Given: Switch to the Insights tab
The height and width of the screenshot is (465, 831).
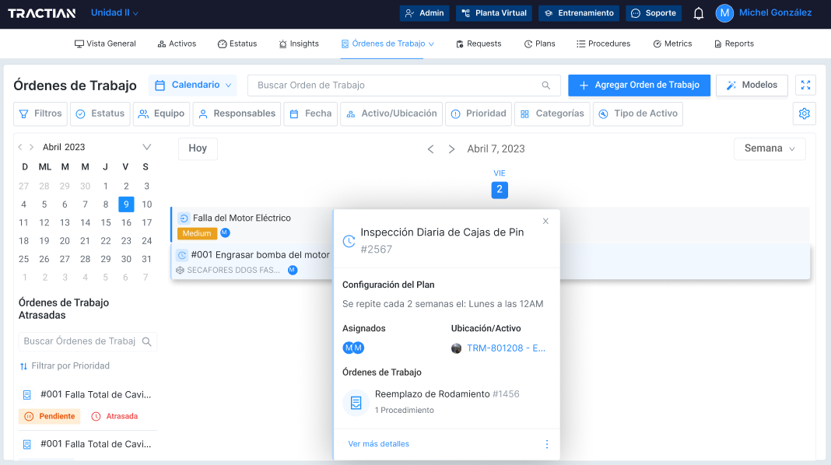Looking at the screenshot, I should (x=298, y=44).
